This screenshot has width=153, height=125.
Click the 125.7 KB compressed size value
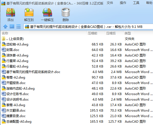pyautogui.click(x=115, y=122)
